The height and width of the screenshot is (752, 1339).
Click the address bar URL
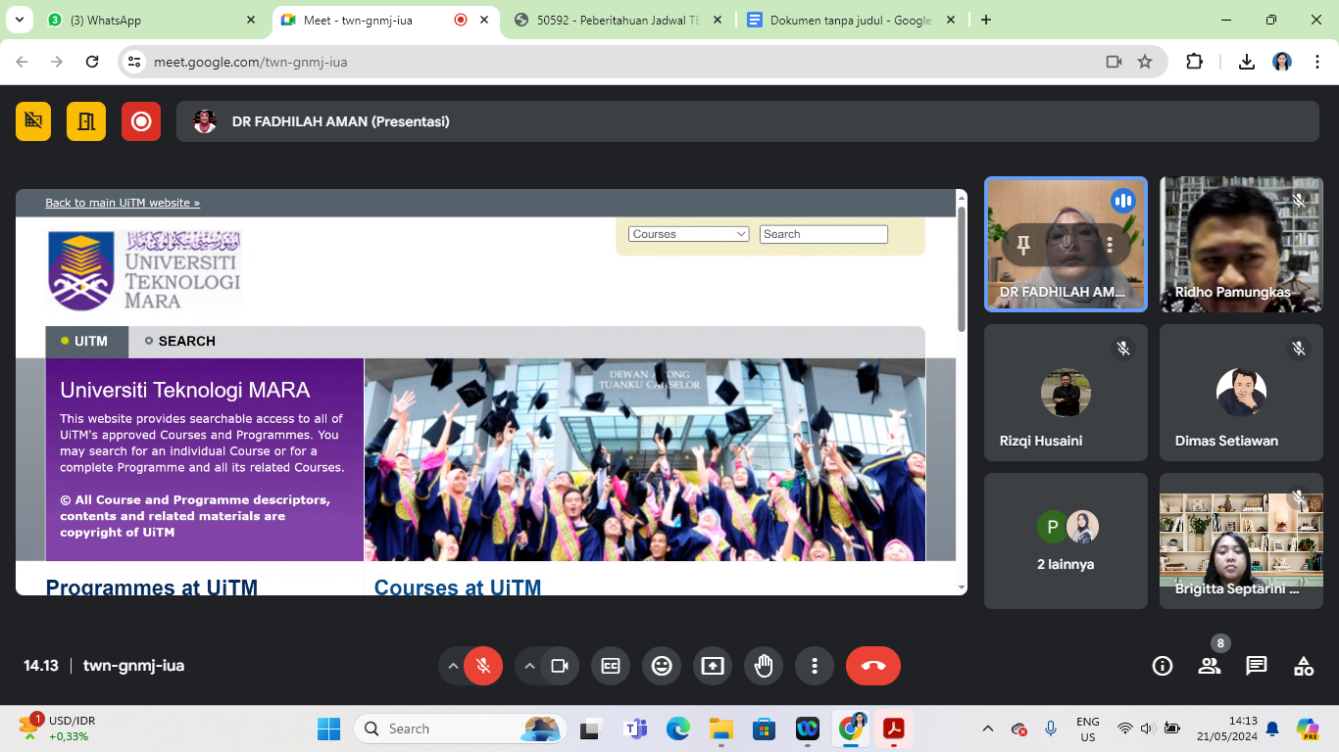(251, 62)
